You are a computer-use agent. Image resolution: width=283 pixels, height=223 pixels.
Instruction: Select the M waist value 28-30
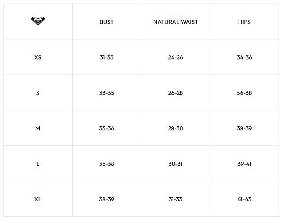(175, 128)
